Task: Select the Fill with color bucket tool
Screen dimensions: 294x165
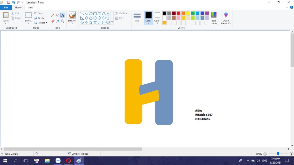Action: [57, 15]
